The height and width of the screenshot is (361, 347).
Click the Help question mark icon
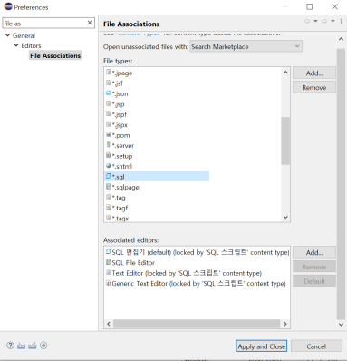click(x=10, y=346)
